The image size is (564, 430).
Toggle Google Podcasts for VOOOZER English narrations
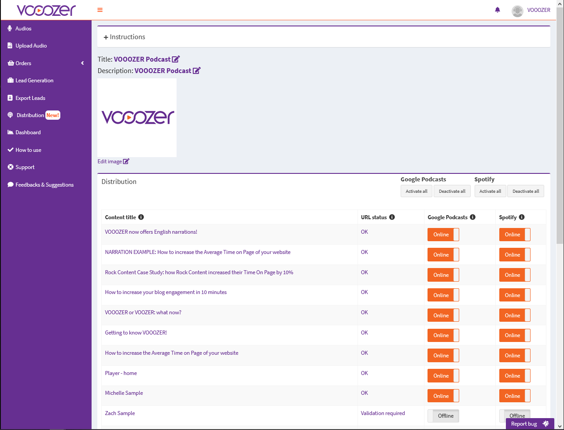tap(443, 235)
